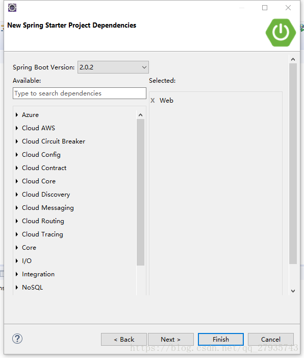Close the dialog window
This screenshot has width=304, height=358.
pos(288,8)
